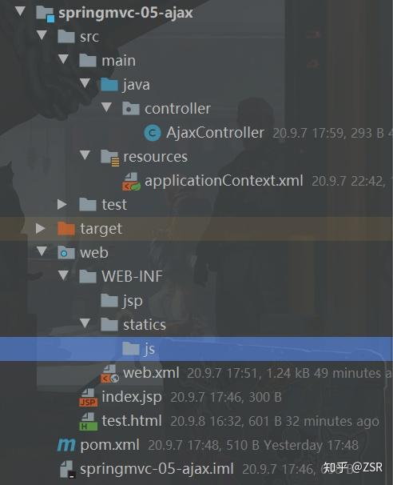393x485 pixels.
Task: Click the test.html HTML file icon
Action: tap(89, 422)
